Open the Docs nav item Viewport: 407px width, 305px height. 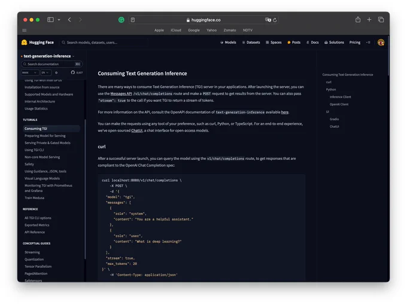click(312, 43)
